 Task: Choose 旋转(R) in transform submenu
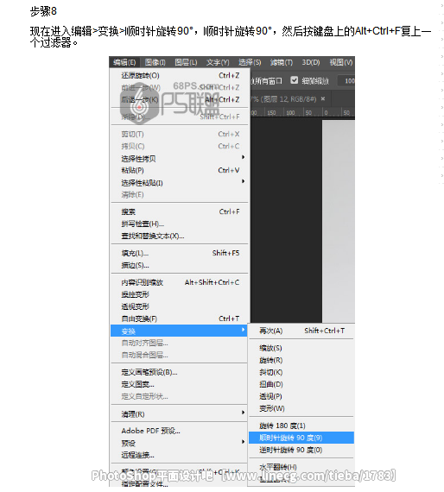[301, 360]
